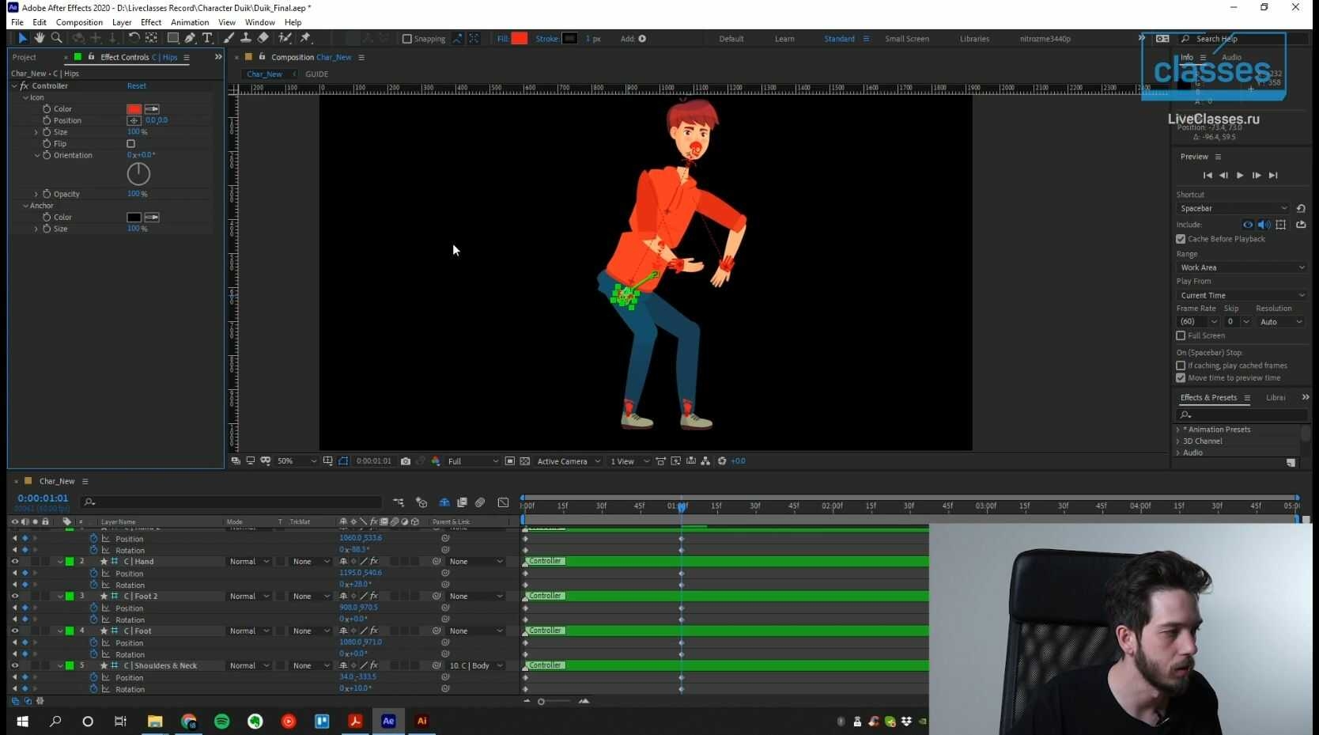Click the color eyedropper for Icon Color
The width and height of the screenshot is (1319, 735).
[x=152, y=109]
